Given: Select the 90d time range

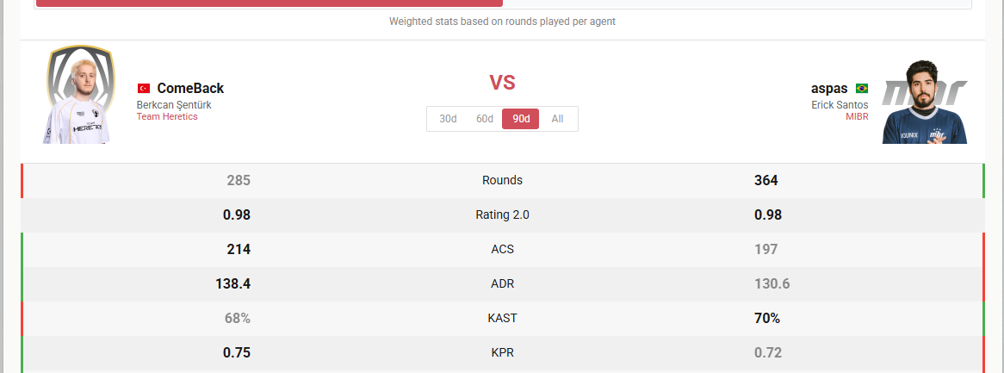Looking at the screenshot, I should [x=521, y=119].
